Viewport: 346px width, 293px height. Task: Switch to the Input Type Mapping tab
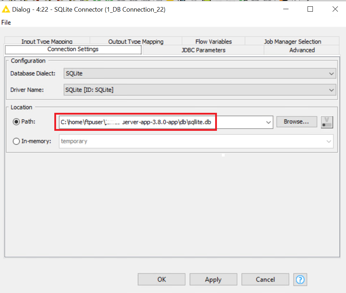[47, 41]
